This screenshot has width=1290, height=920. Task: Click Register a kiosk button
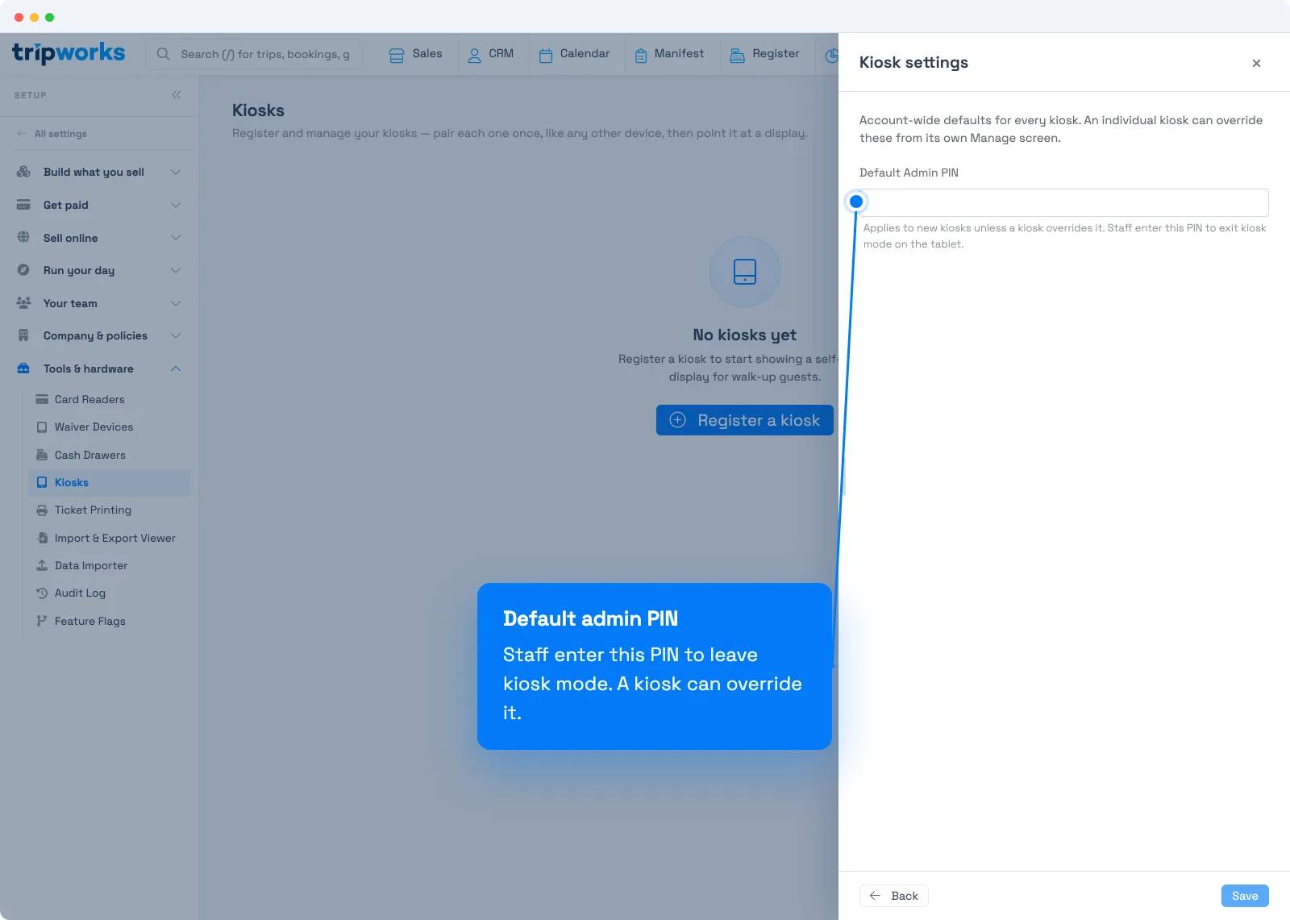point(745,420)
